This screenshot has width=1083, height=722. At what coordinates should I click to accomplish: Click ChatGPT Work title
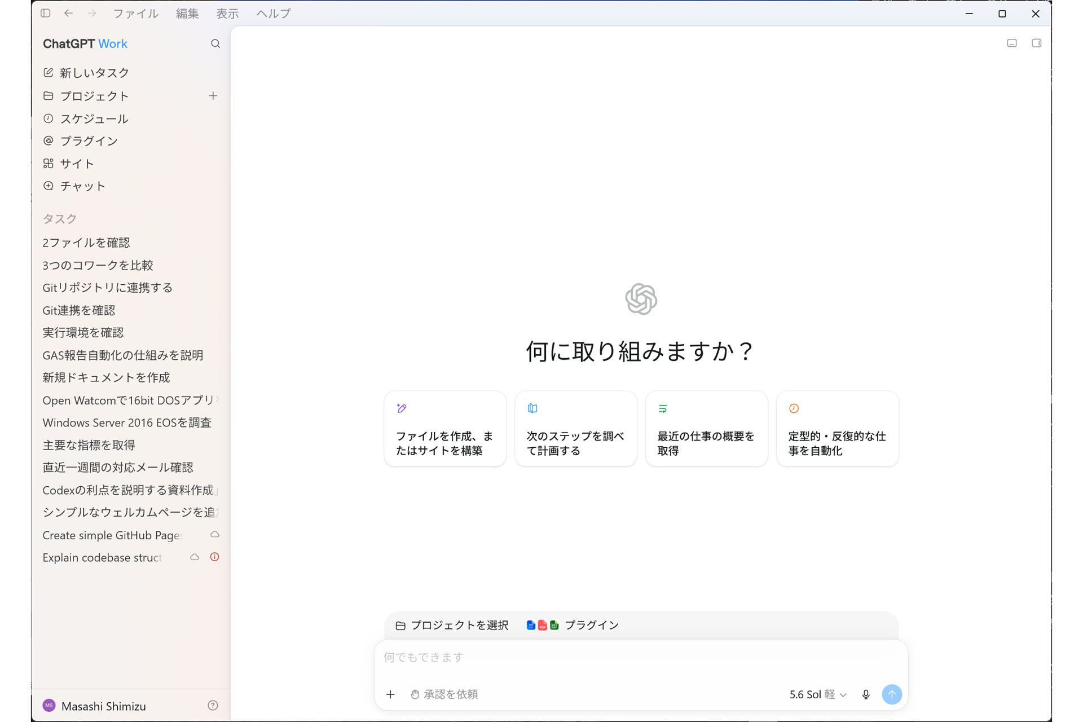coord(85,43)
